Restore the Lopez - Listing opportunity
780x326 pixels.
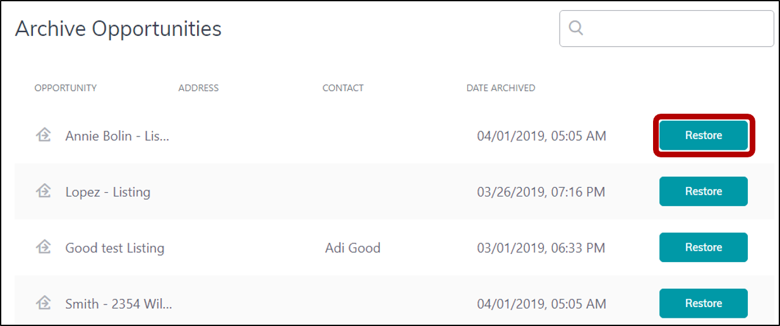coord(704,191)
